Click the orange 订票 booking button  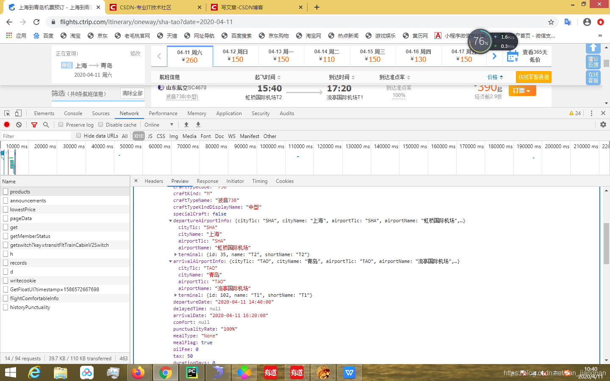coord(522,90)
